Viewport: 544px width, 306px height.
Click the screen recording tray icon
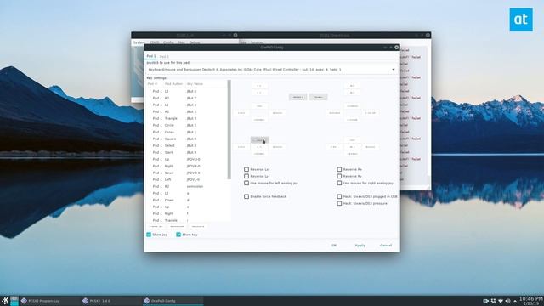tap(485, 301)
